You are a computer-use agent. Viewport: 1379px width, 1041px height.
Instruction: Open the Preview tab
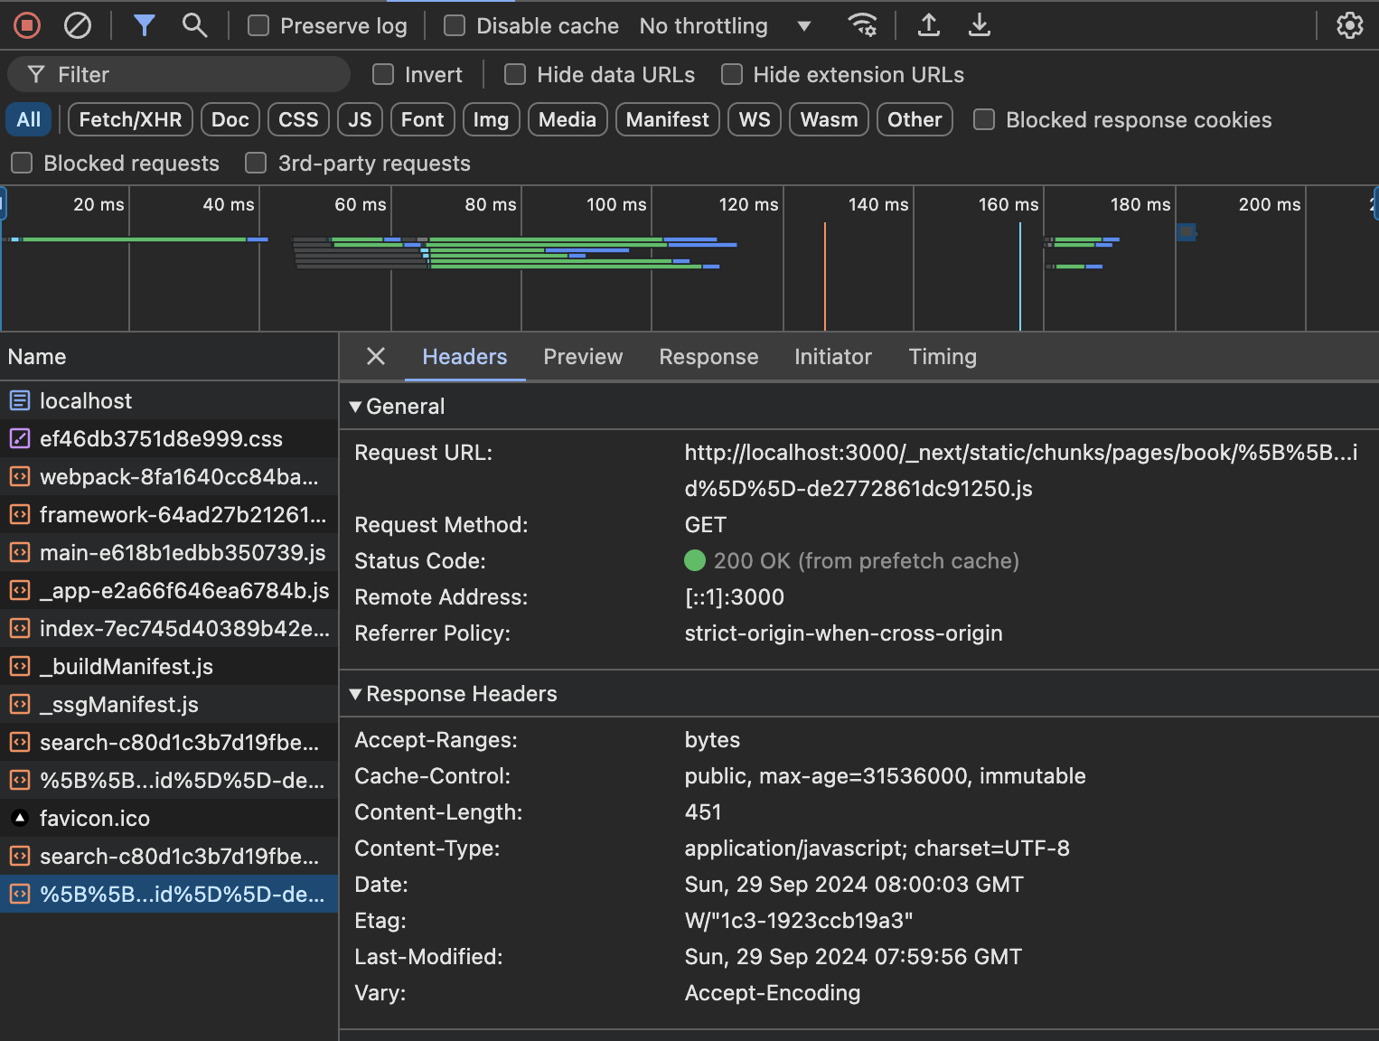coord(583,357)
